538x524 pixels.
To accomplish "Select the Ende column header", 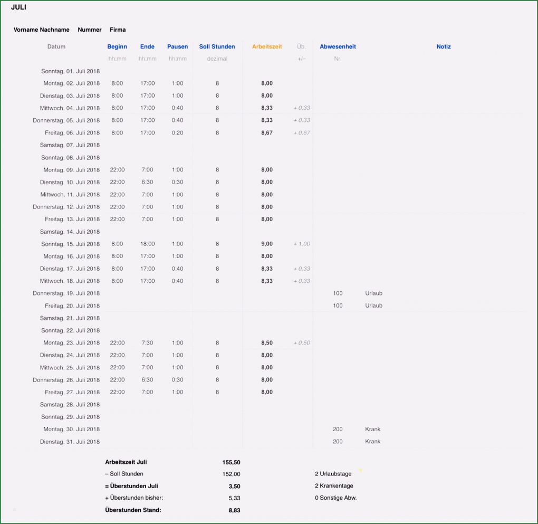I will click(x=147, y=46).
